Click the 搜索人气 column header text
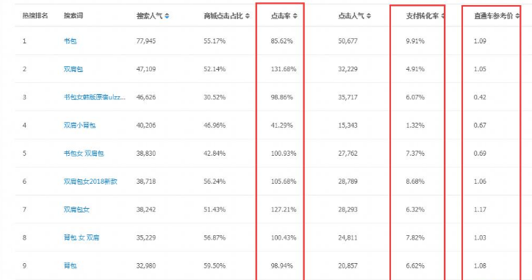This screenshot has height=280, width=532. pyautogui.click(x=150, y=16)
